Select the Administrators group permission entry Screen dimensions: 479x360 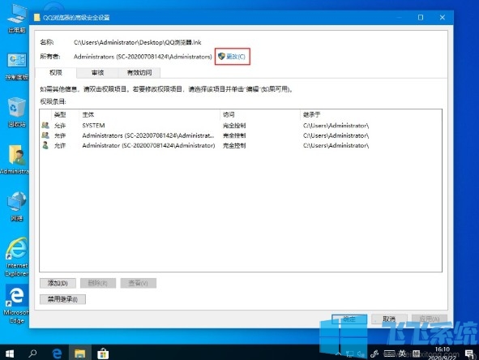(241, 135)
